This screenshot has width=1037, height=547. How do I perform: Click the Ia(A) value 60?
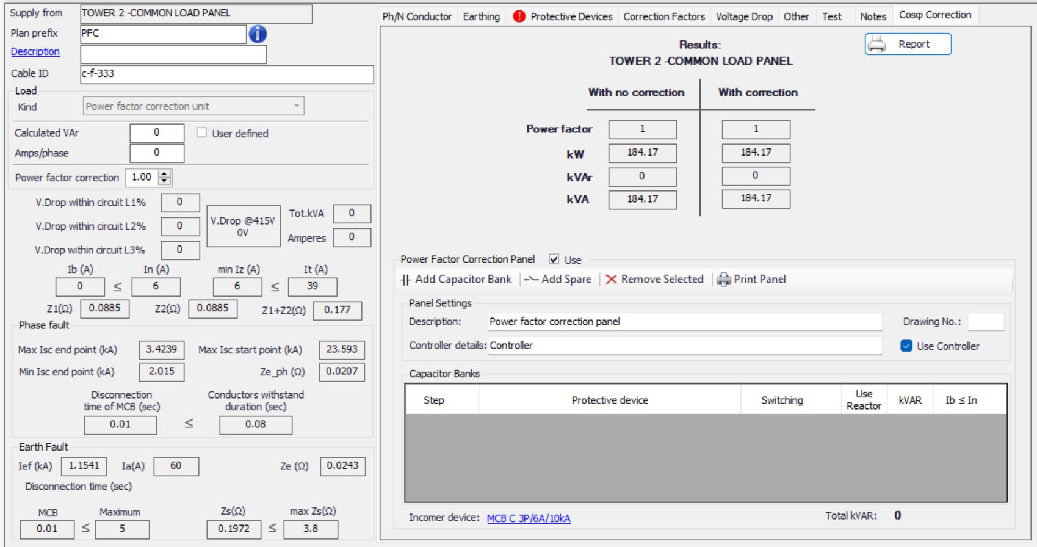coord(176,466)
